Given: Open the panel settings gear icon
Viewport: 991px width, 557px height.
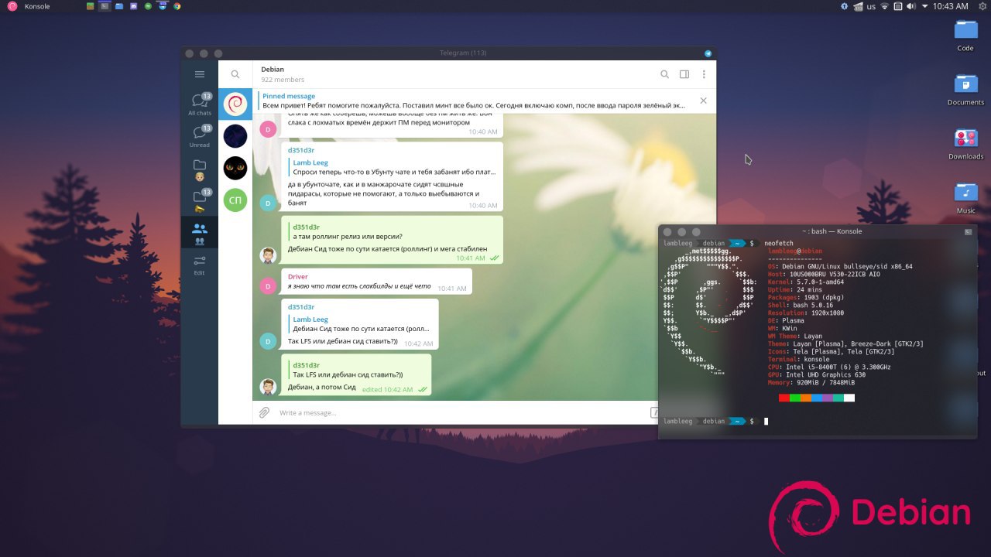Looking at the screenshot, I should tap(981, 6).
